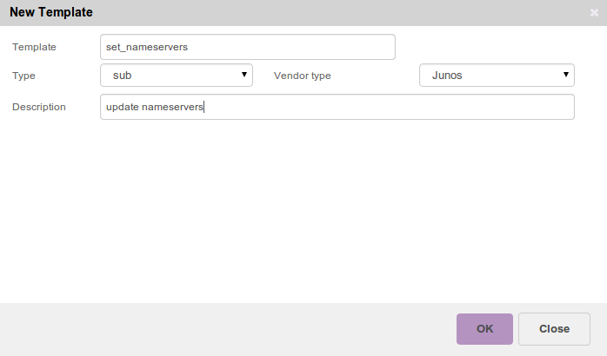Click the gray footer bar left of OK
The width and height of the screenshot is (607, 356).
point(226,329)
